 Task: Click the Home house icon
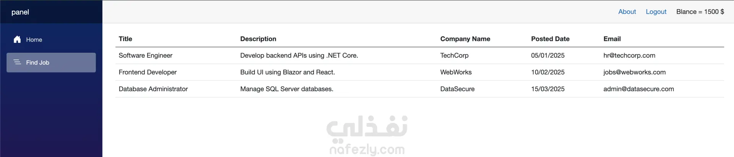[17, 39]
